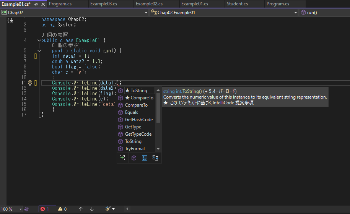Select TryFormat from completion list
The height and width of the screenshot is (214, 350).
[x=136, y=148]
